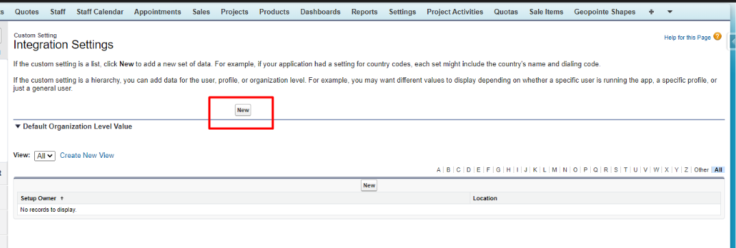Open the Dashboards tab
Image resolution: width=736 pixels, height=248 pixels.
[320, 12]
